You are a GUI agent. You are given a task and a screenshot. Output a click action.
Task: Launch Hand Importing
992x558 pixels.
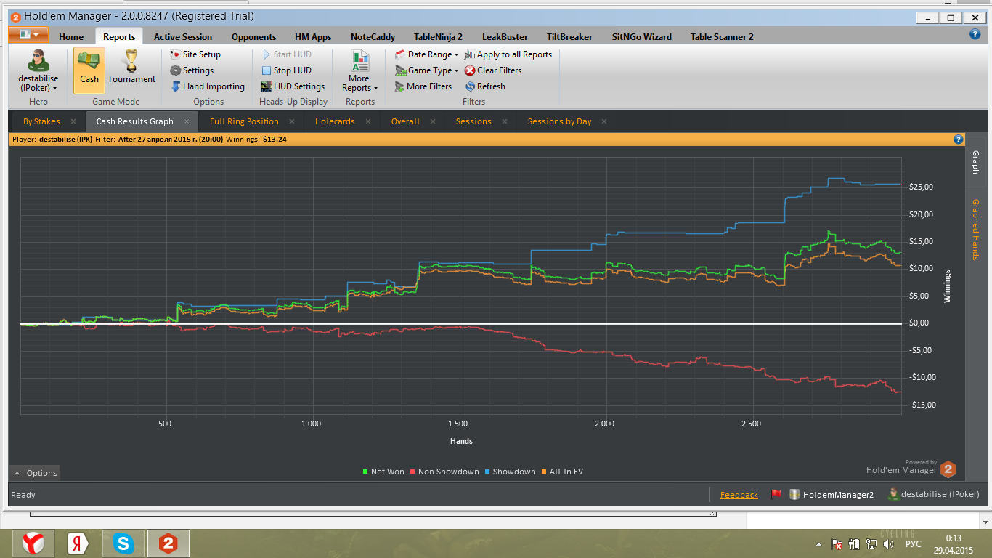(208, 86)
